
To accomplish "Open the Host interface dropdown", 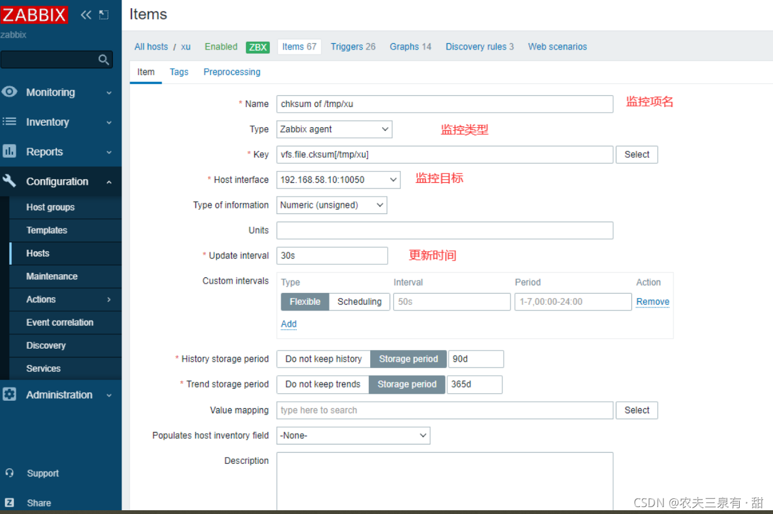I will tap(338, 180).
